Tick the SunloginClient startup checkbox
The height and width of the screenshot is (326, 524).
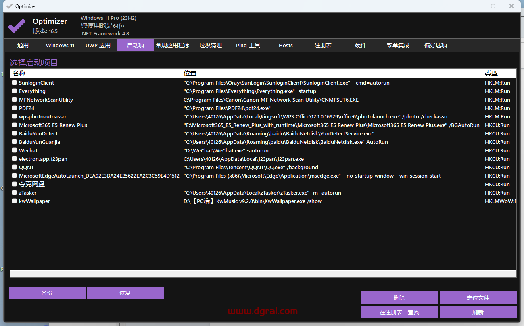[x=15, y=83]
